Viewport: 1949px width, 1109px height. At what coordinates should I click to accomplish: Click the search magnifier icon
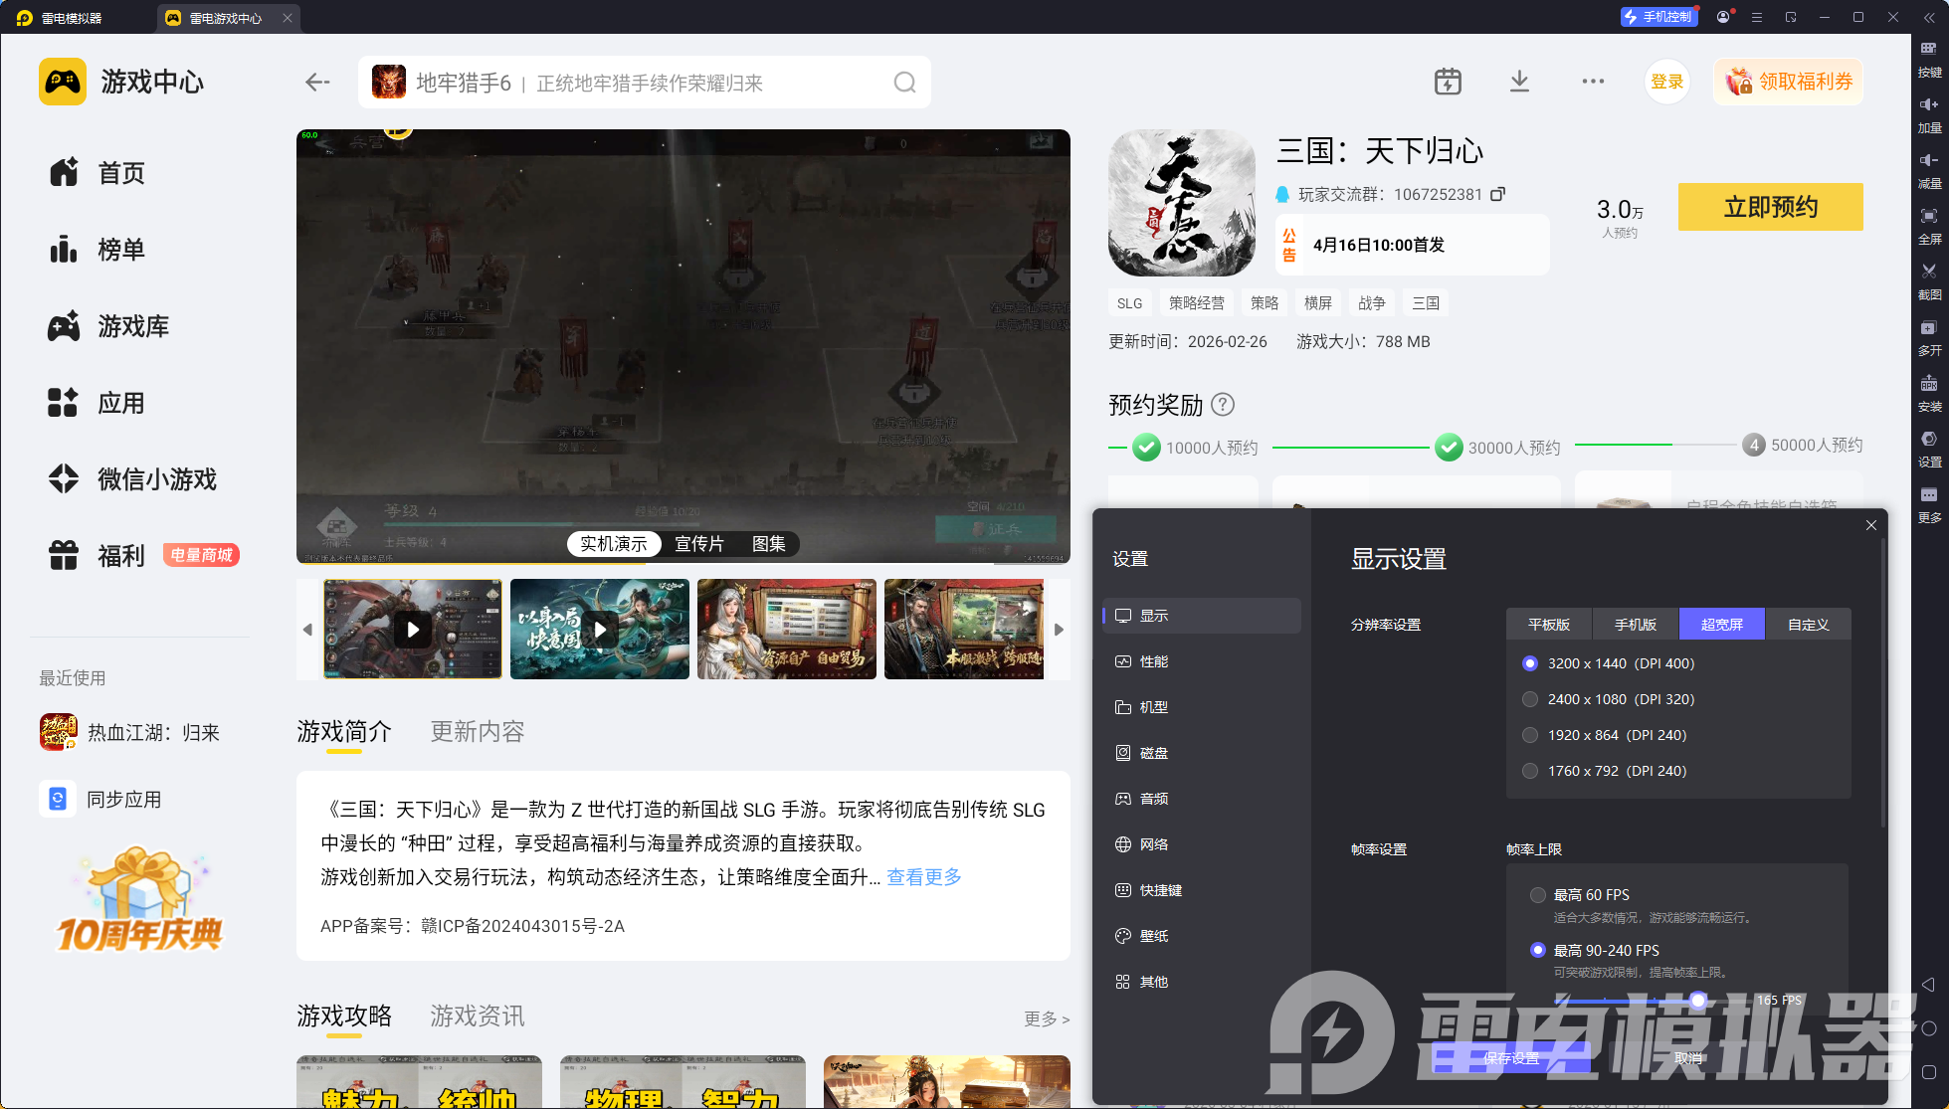(904, 83)
